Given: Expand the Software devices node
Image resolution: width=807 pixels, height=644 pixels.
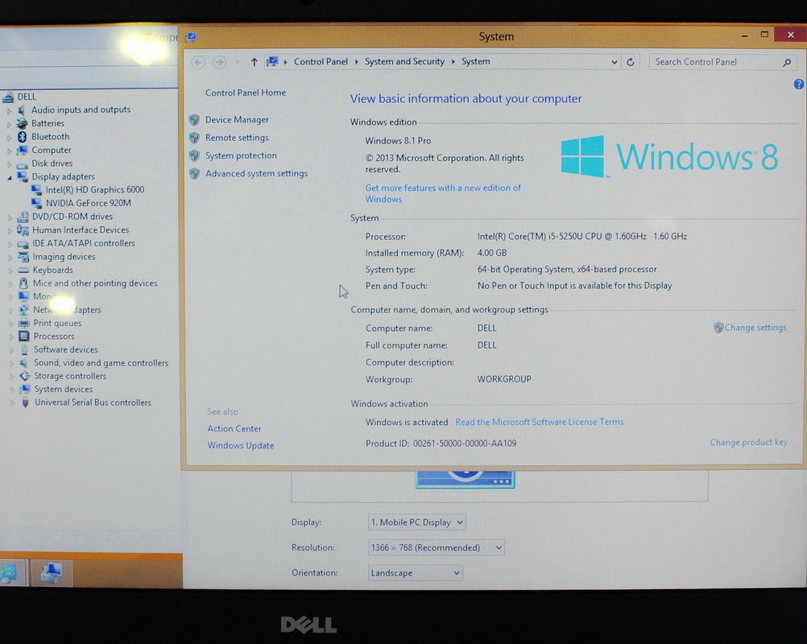Looking at the screenshot, I should click(11, 350).
